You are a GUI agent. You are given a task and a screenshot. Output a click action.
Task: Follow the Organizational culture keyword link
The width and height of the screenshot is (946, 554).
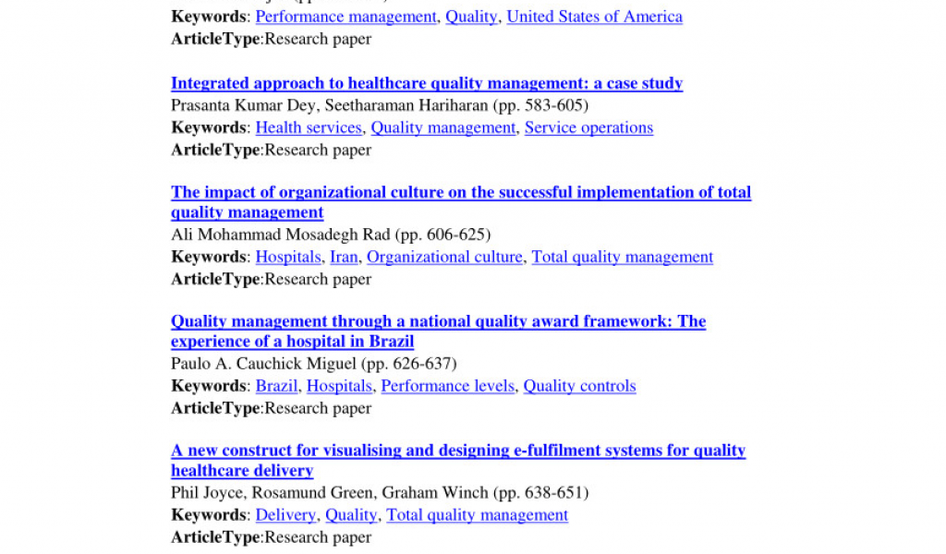[x=444, y=257]
